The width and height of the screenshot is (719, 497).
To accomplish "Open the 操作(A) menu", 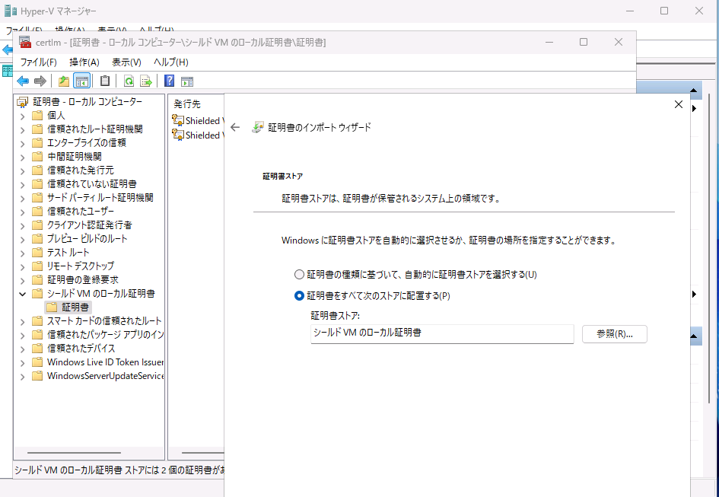I will click(84, 62).
